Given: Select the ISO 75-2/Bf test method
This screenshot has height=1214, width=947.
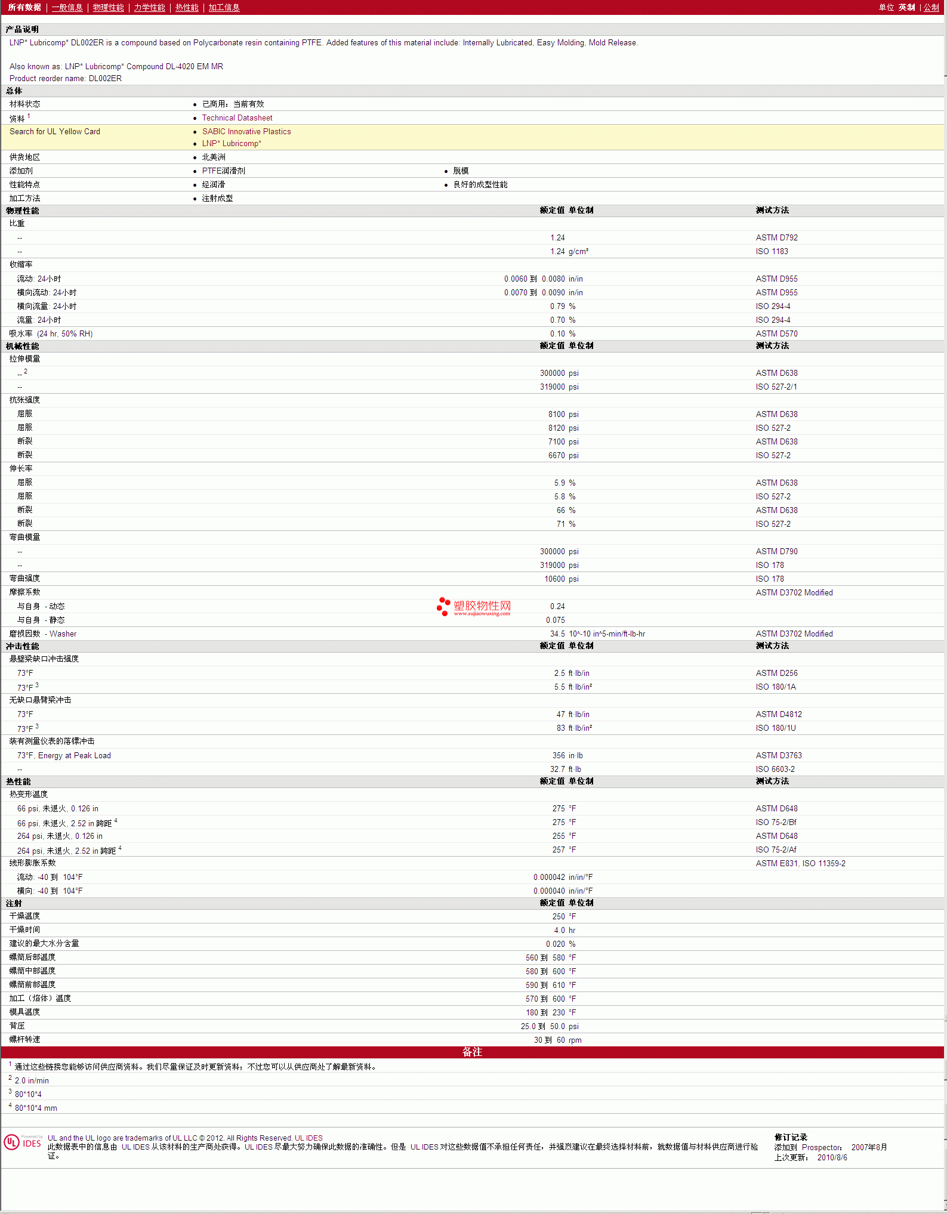Looking at the screenshot, I should click(776, 822).
